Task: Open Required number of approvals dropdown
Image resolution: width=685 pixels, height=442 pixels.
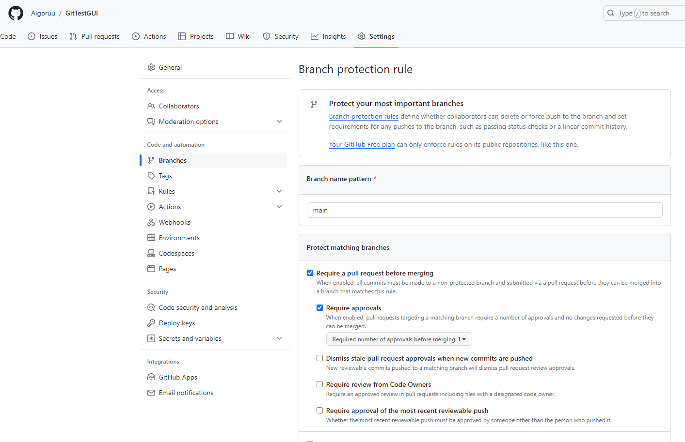Action: 399,339
